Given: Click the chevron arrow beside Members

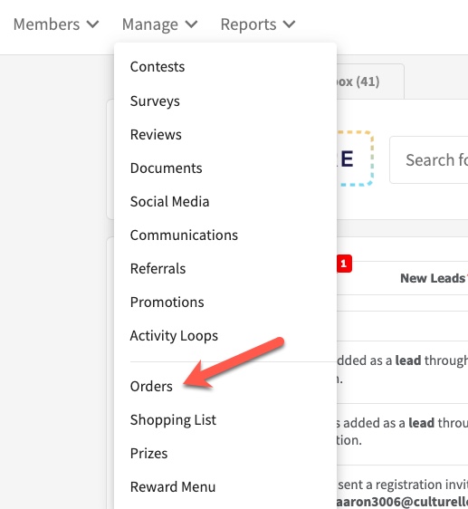Looking at the screenshot, I should 93,24.
